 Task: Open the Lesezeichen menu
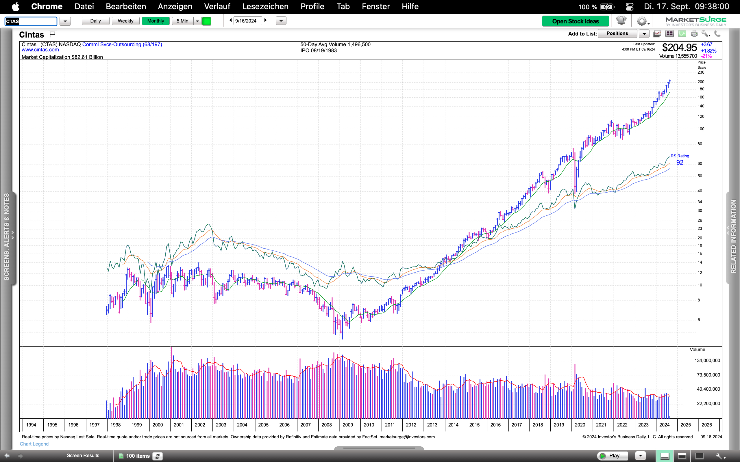(x=265, y=6)
